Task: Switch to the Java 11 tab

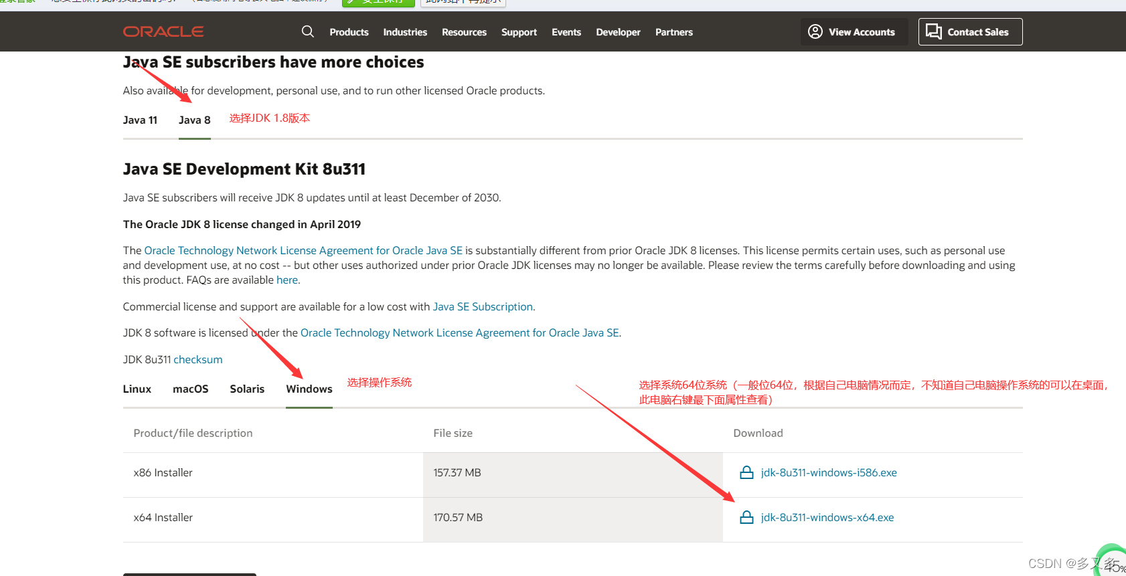Action: [140, 120]
